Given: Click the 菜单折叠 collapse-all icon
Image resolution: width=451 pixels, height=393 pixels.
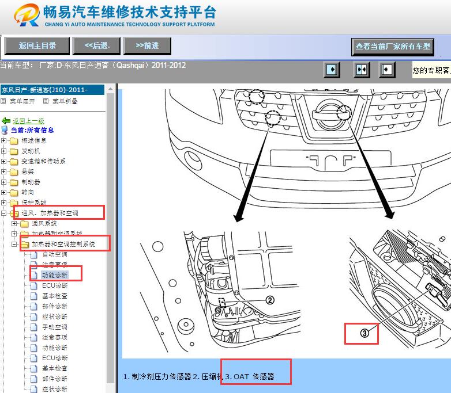Looking at the screenshot, I should pos(46,101).
